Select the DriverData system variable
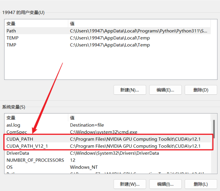This screenshot has width=220, height=191. [108, 153]
